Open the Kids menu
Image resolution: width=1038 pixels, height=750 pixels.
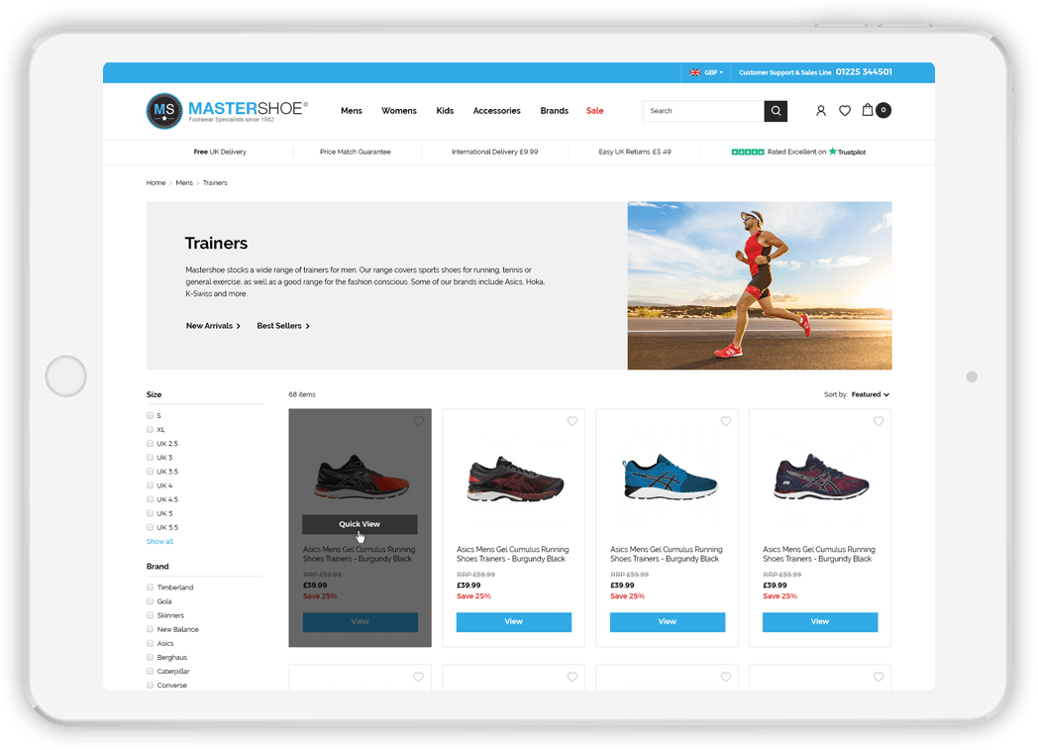click(x=445, y=111)
